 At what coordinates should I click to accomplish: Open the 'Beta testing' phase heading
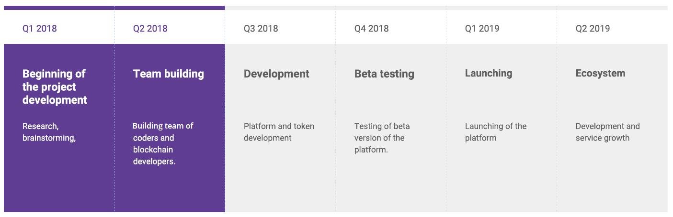point(384,74)
